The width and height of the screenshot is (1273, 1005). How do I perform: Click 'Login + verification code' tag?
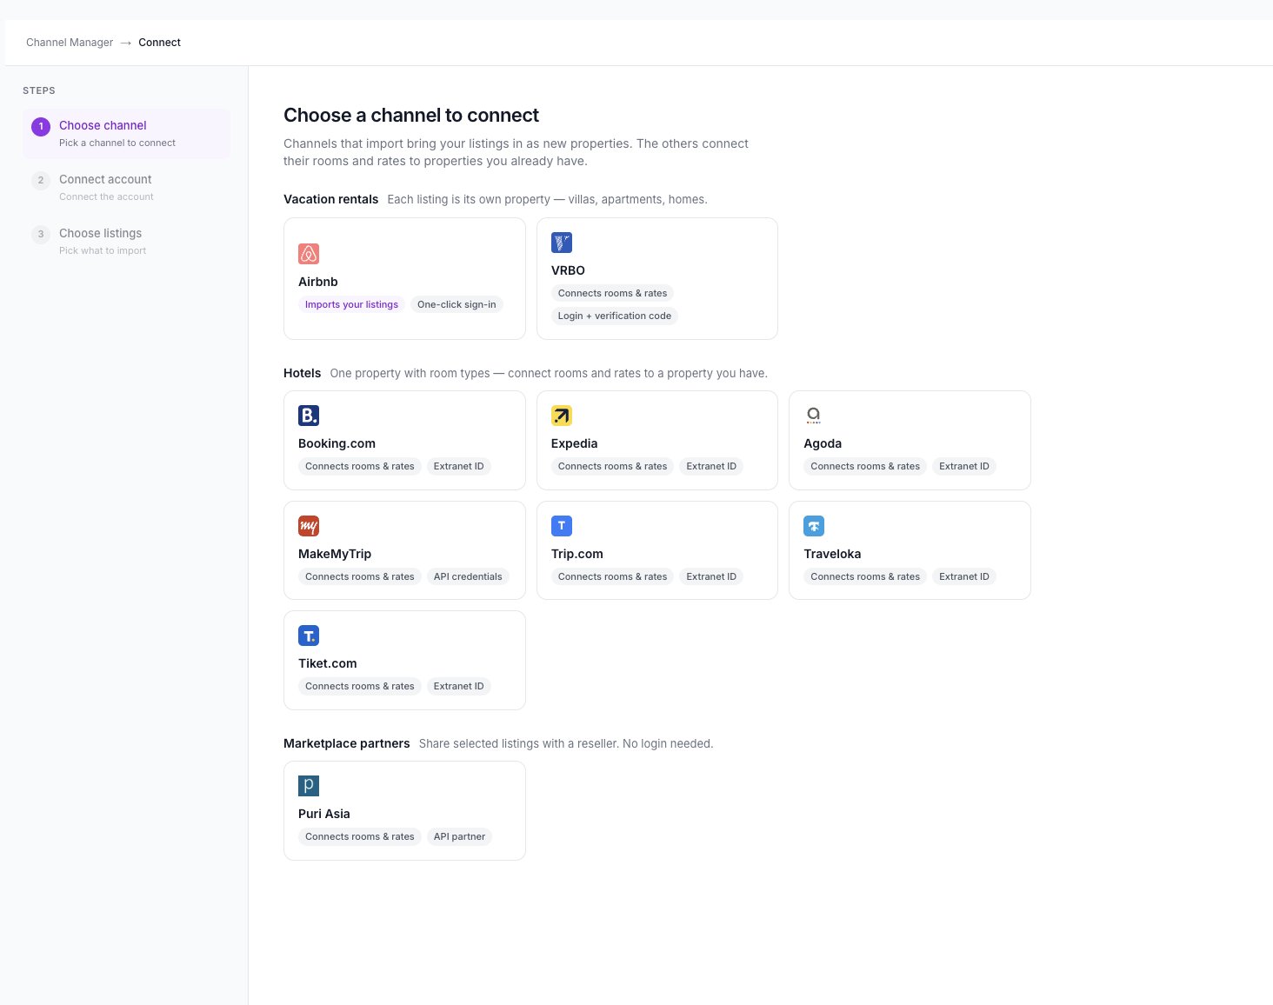point(615,316)
